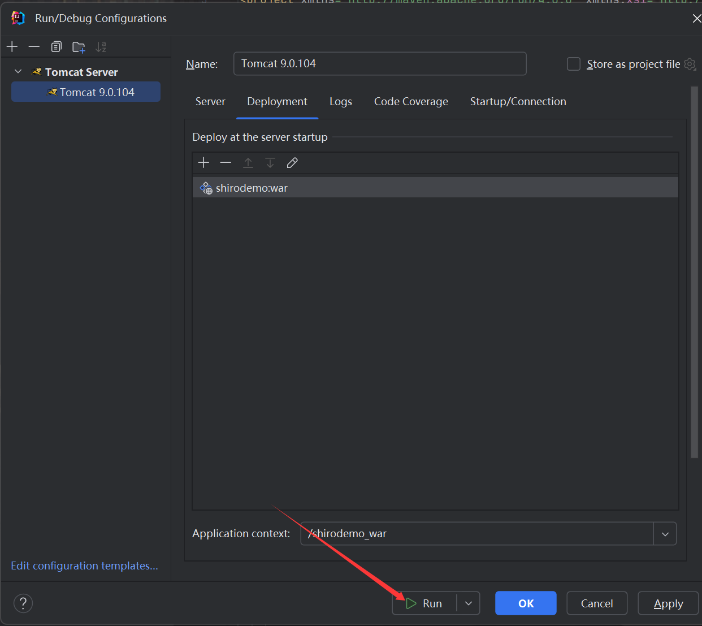
Task: Copy the selected configuration
Action: coord(56,47)
